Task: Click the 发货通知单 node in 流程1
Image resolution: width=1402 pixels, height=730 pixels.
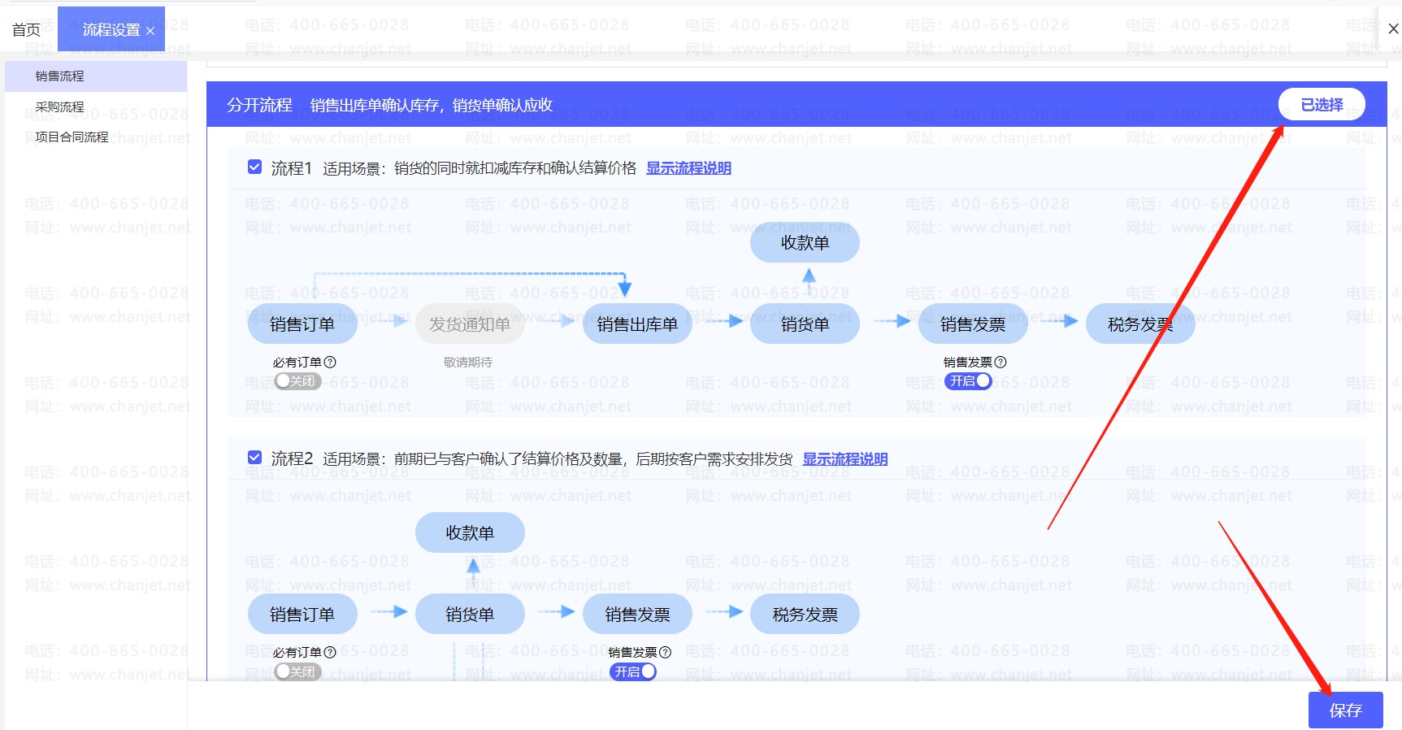Action: coord(470,324)
